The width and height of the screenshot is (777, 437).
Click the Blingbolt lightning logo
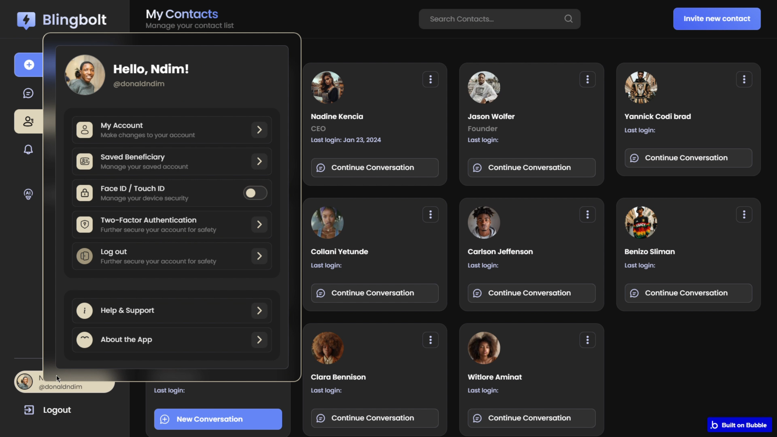pyautogui.click(x=26, y=20)
